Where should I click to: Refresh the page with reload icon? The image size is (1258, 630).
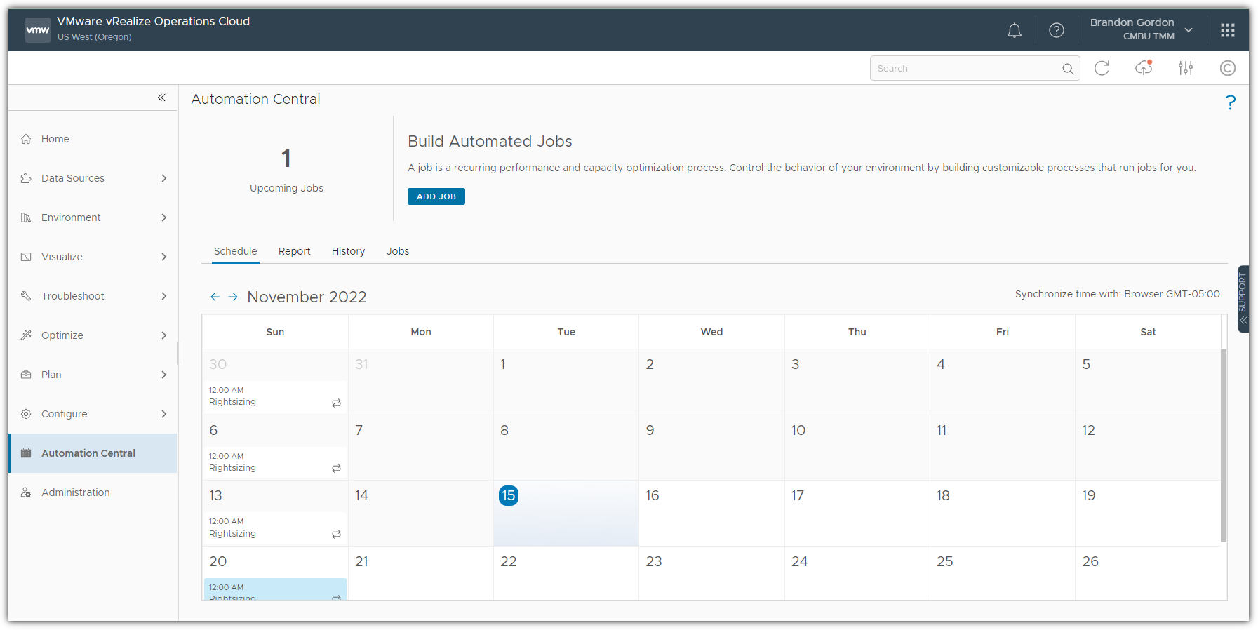(x=1102, y=68)
